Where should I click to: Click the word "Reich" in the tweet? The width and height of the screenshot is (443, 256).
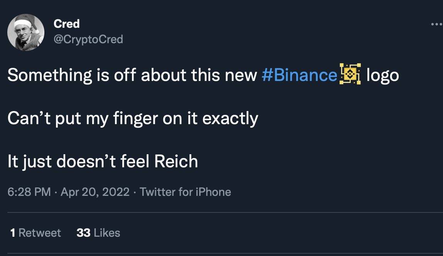176,161
